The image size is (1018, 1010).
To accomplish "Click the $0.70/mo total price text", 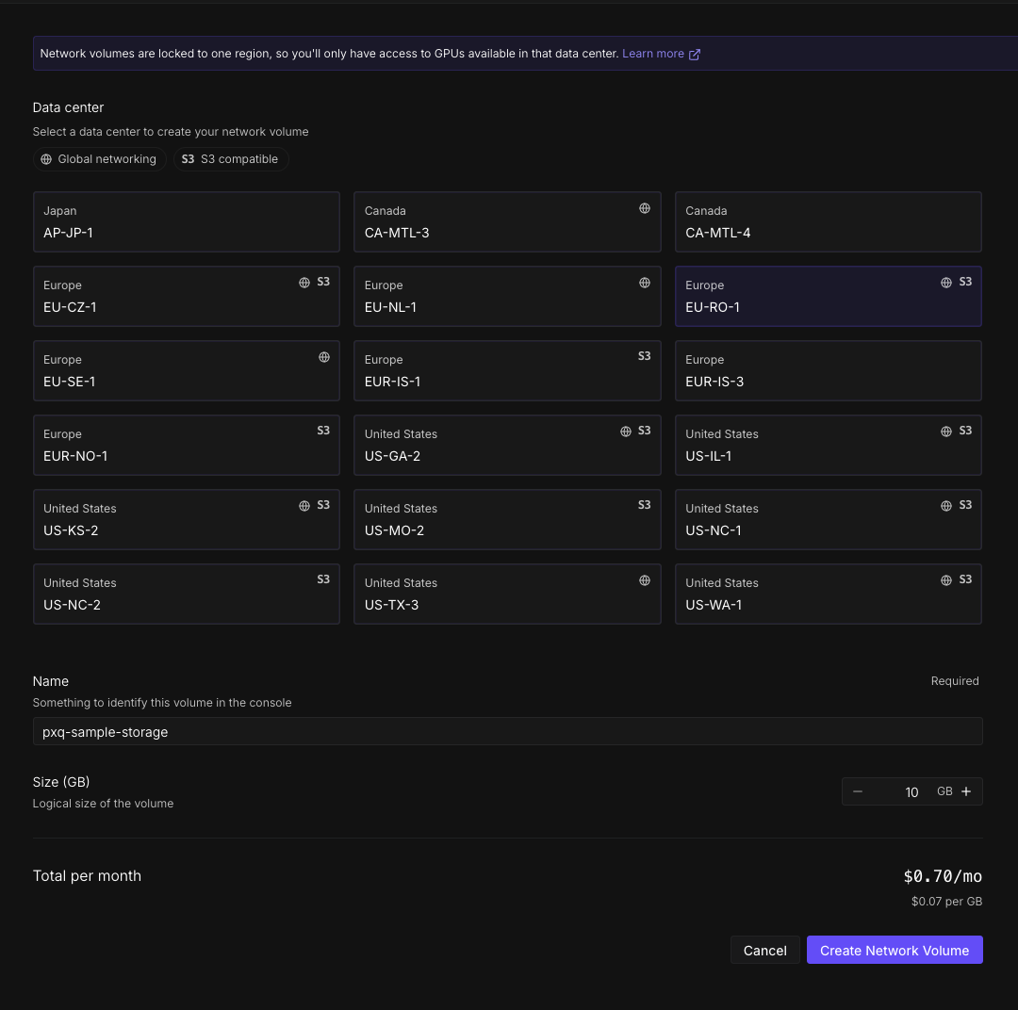I will [942, 876].
